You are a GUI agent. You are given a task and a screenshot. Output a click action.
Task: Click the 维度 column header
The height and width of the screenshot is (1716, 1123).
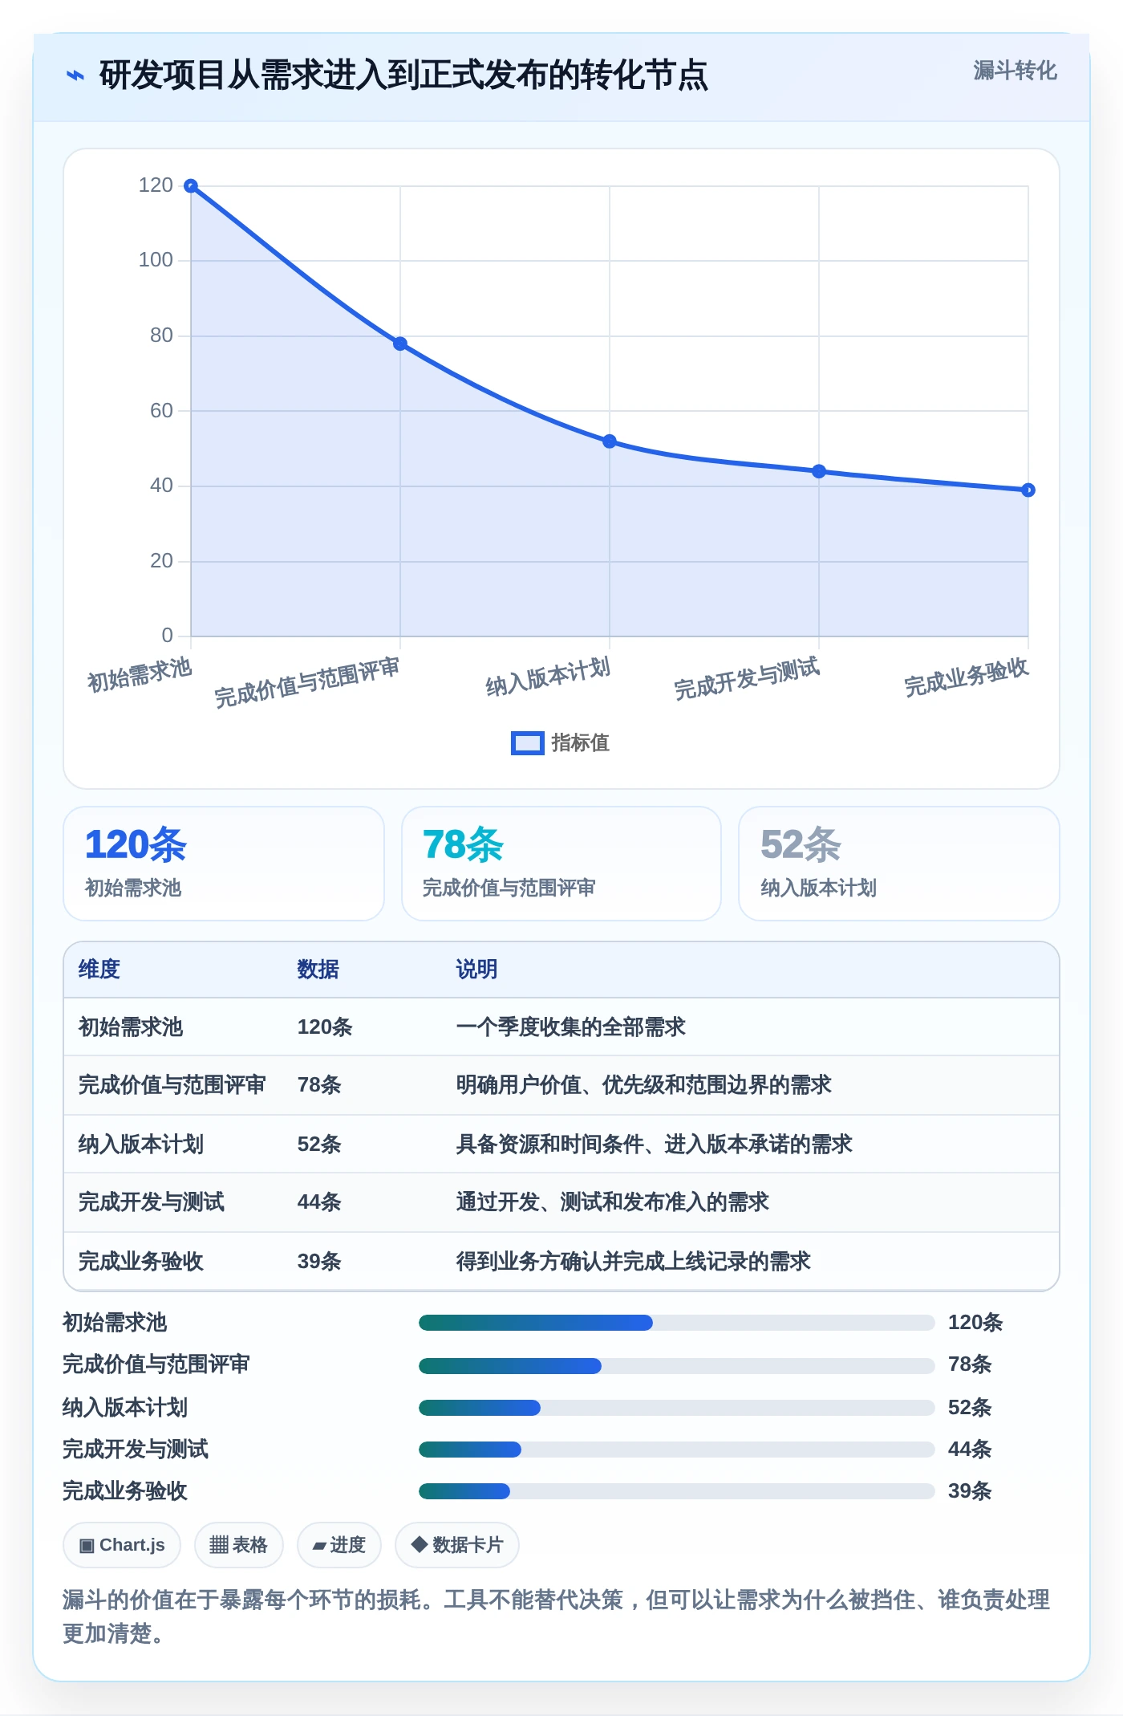pos(99,970)
